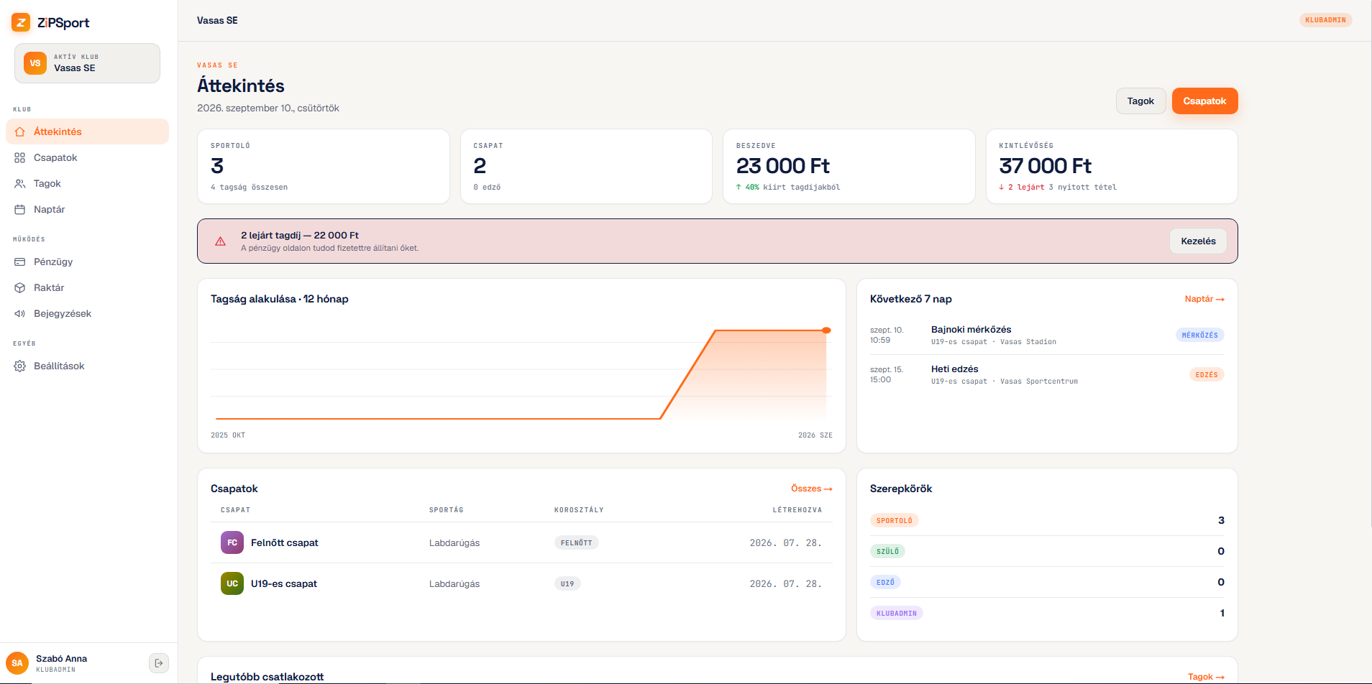Click the Pénzügy card icon in sidebar

tap(20, 262)
